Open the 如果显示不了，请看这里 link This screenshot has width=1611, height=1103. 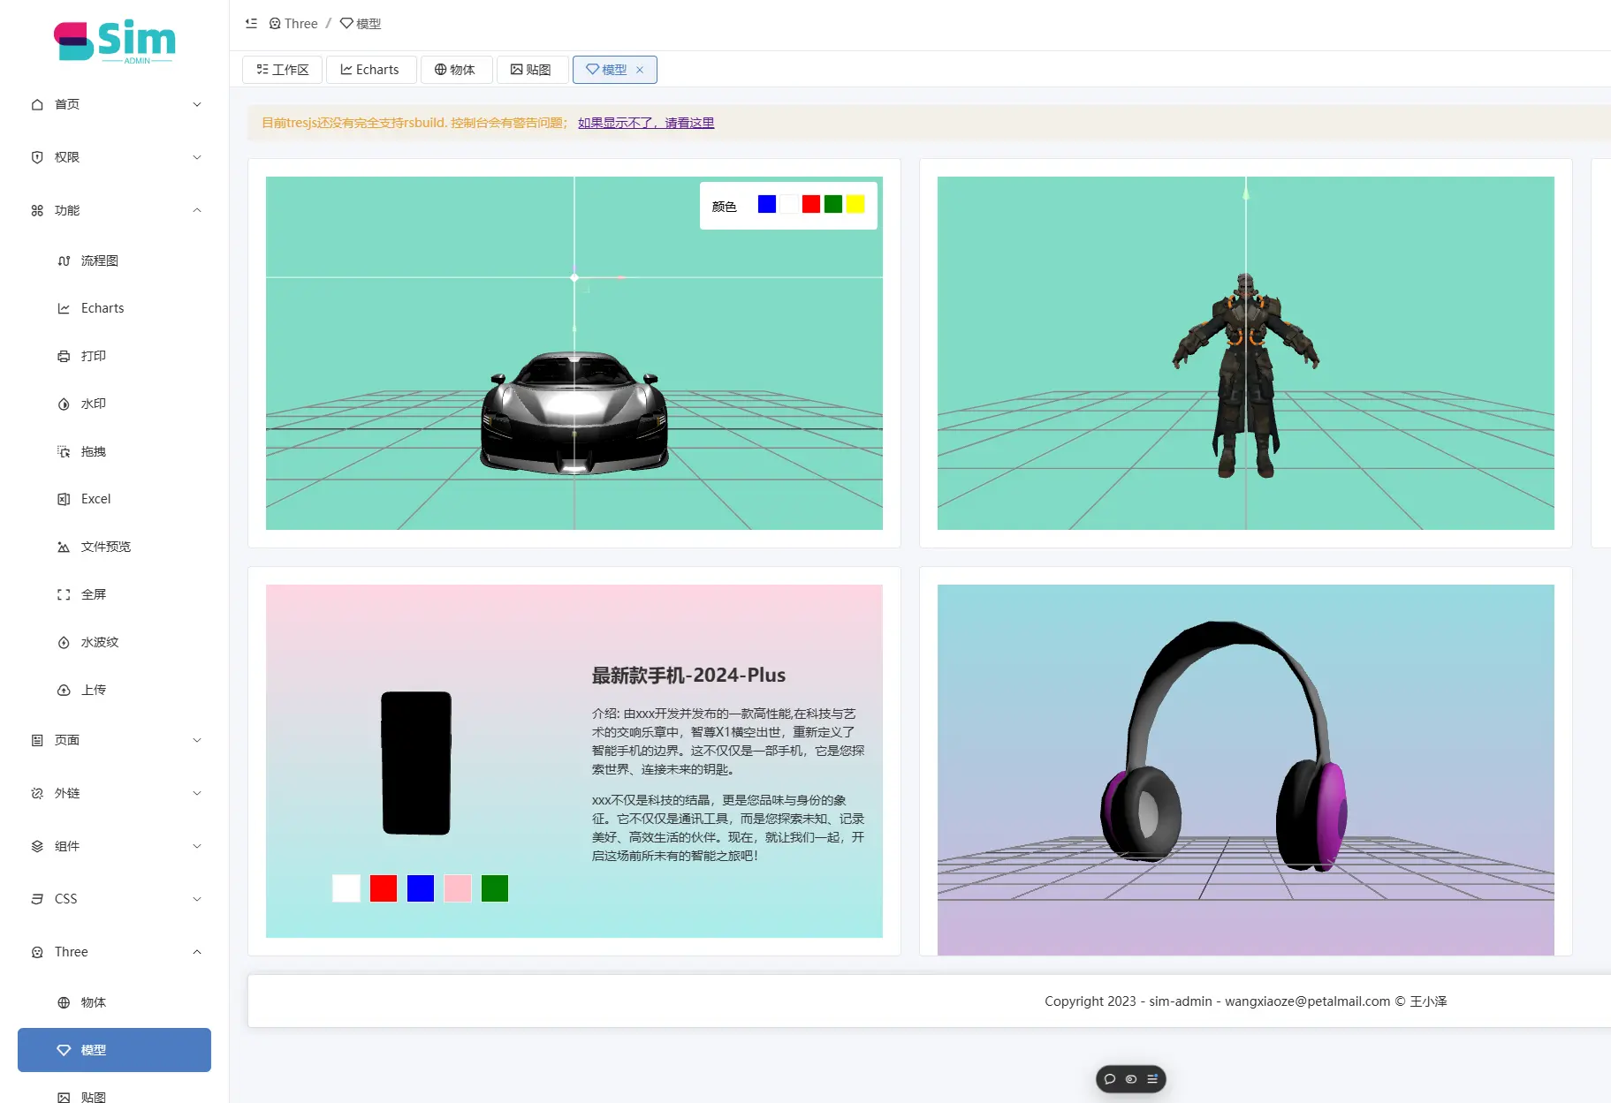pyautogui.click(x=646, y=123)
